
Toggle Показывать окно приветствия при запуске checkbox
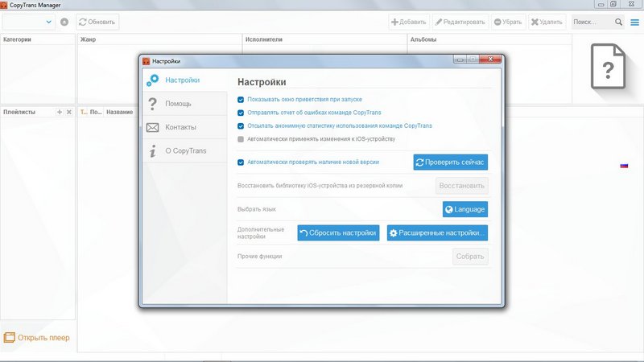coord(241,100)
